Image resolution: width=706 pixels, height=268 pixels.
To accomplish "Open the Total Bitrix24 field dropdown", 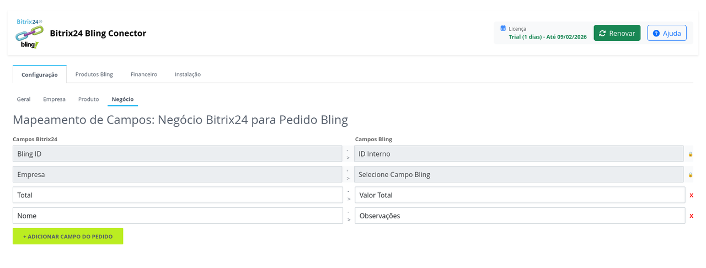I will click(178, 195).
